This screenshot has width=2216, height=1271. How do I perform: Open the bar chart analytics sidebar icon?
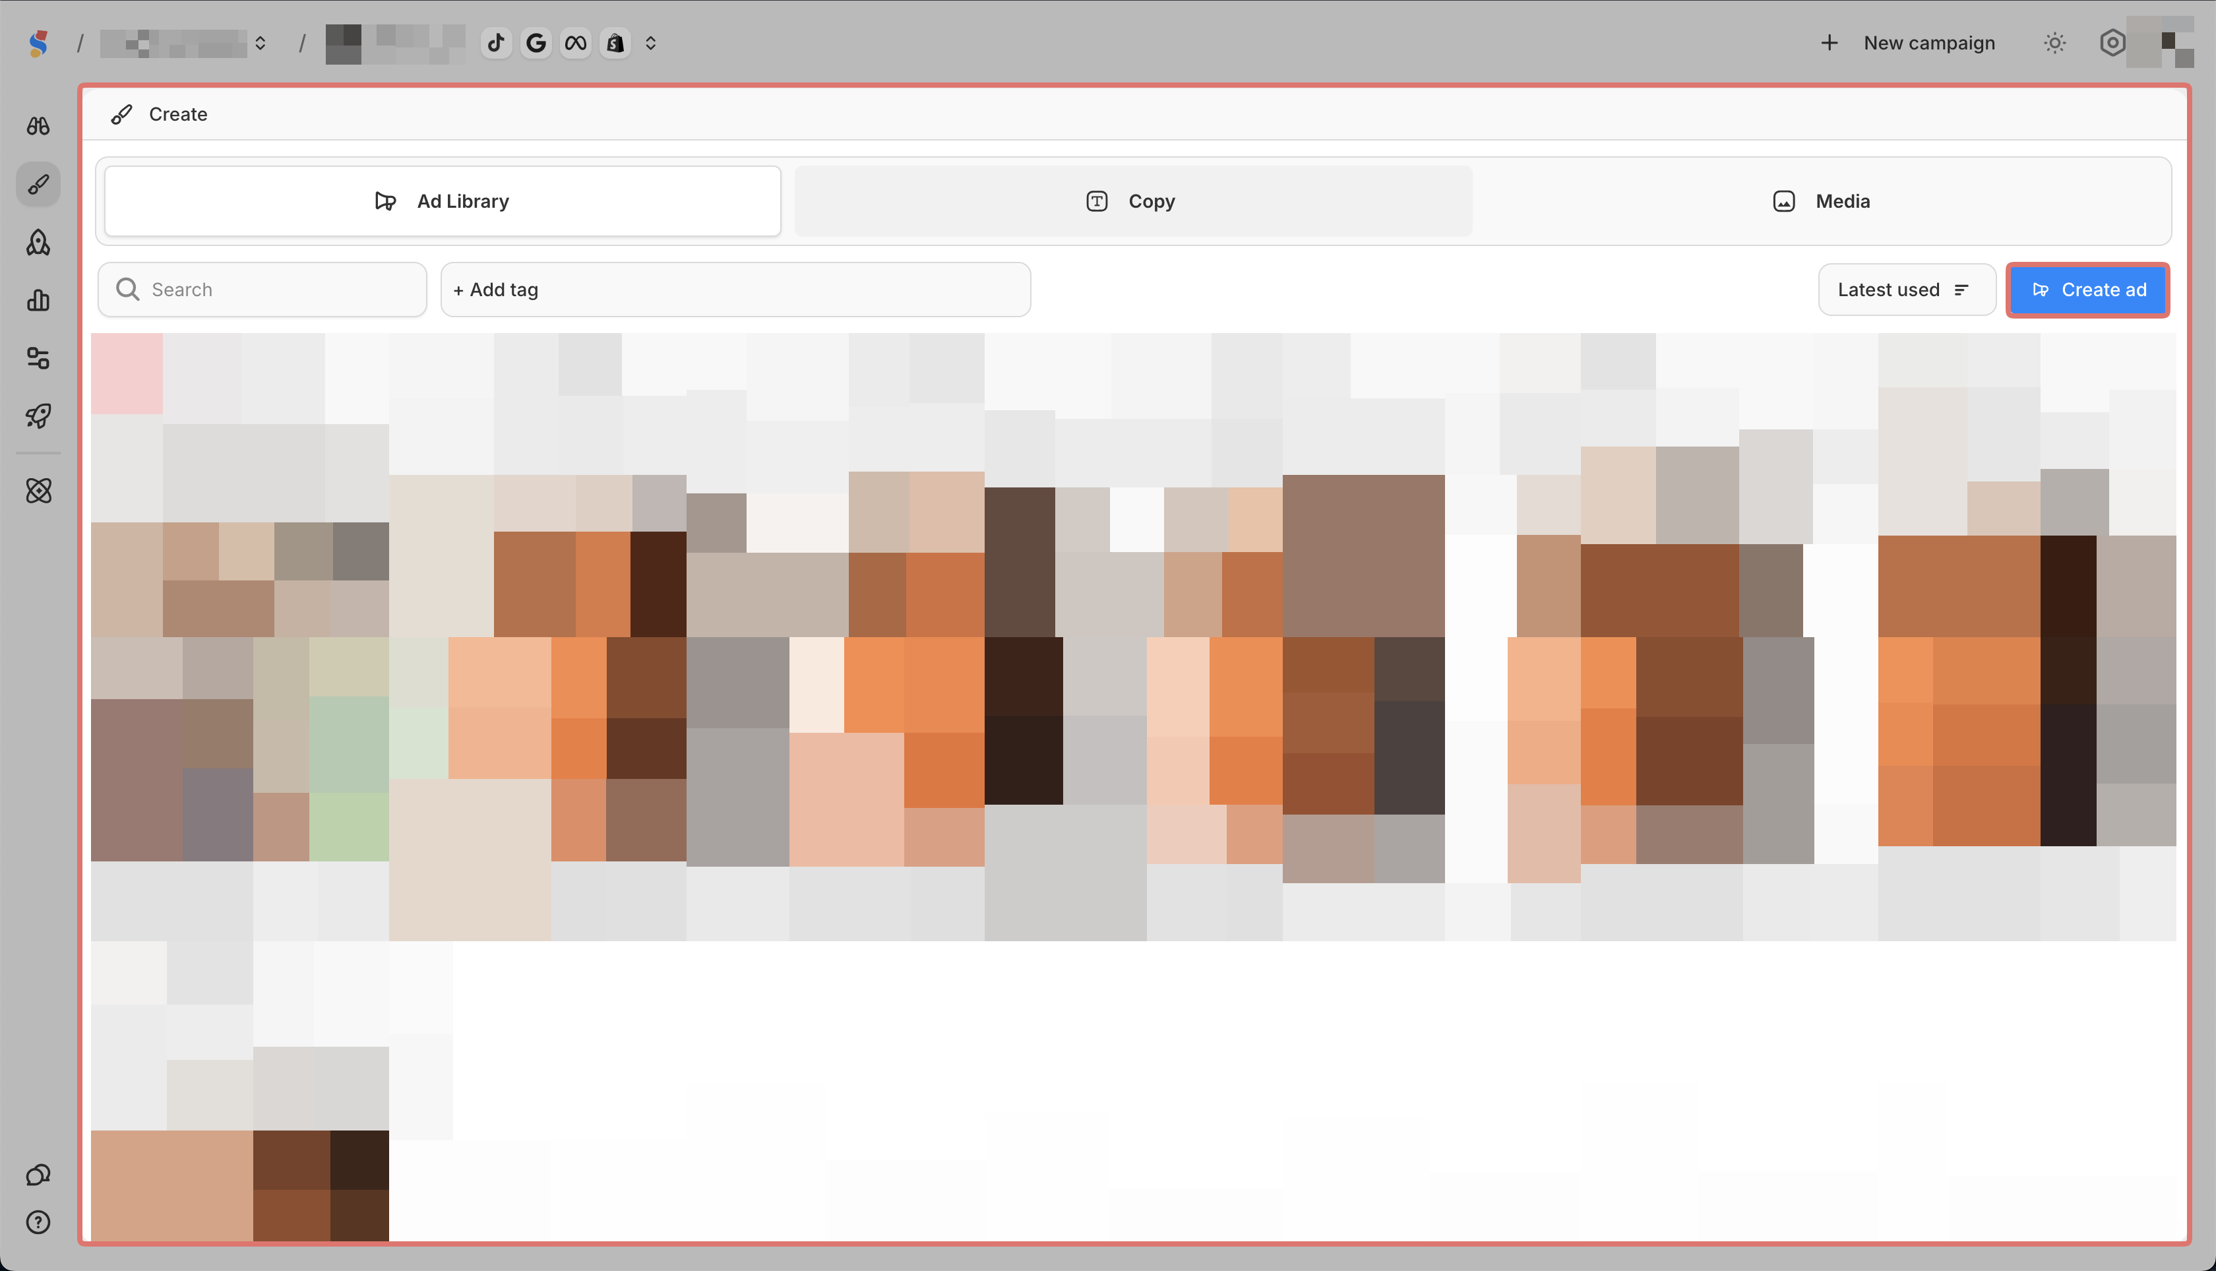click(x=38, y=300)
